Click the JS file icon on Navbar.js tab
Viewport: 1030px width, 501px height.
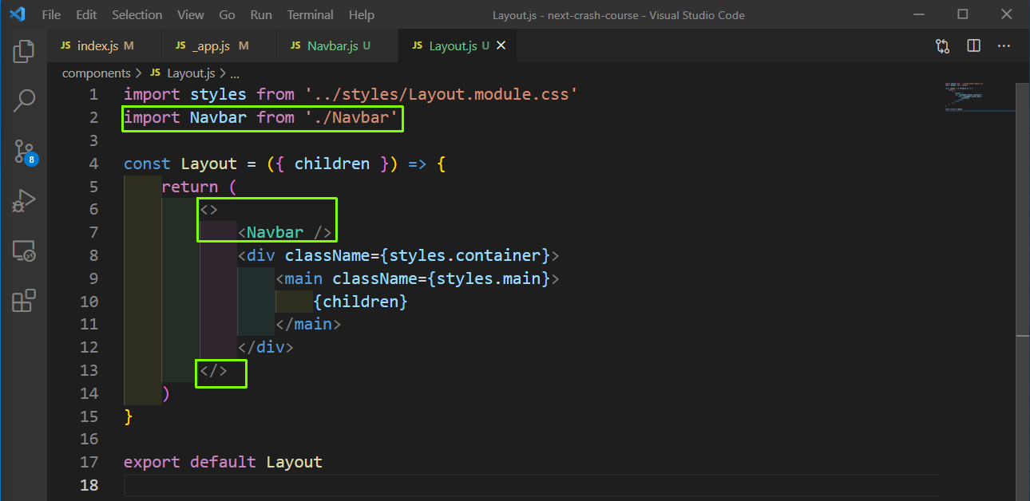[x=296, y=46]
